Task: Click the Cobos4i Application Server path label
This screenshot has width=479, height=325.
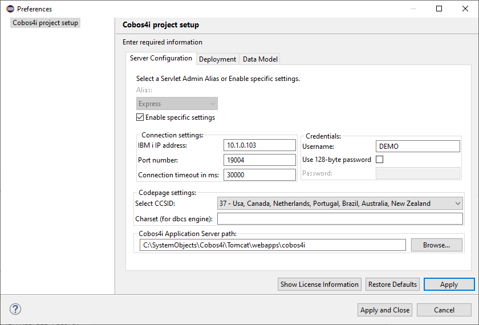Action: 188,234
